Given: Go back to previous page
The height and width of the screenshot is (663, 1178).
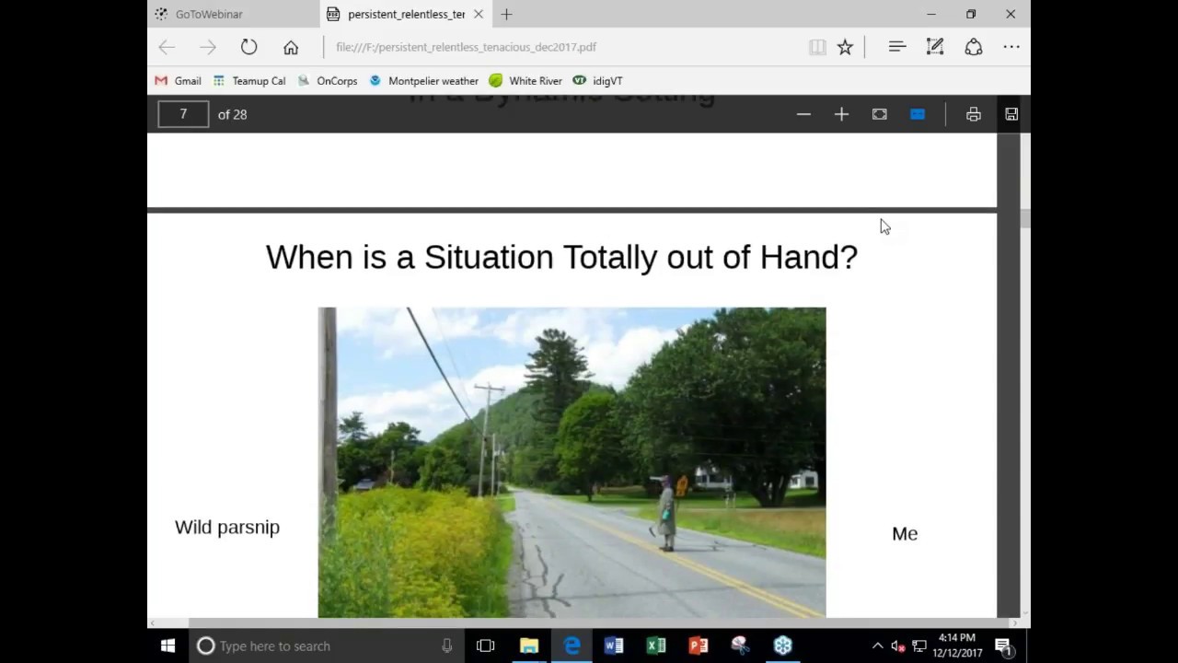Looking at the screenshot, I should pyautogui.click(x=167, y=47).
